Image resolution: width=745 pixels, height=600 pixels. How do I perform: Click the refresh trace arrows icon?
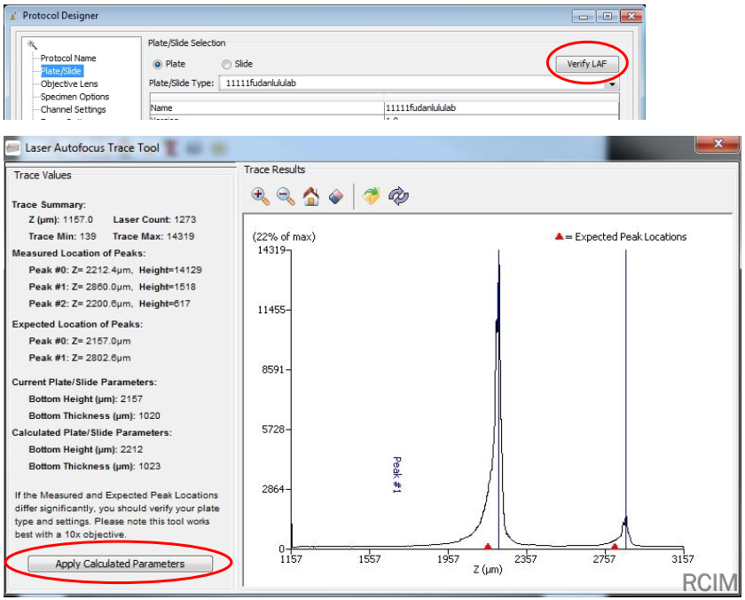point(398,196)
